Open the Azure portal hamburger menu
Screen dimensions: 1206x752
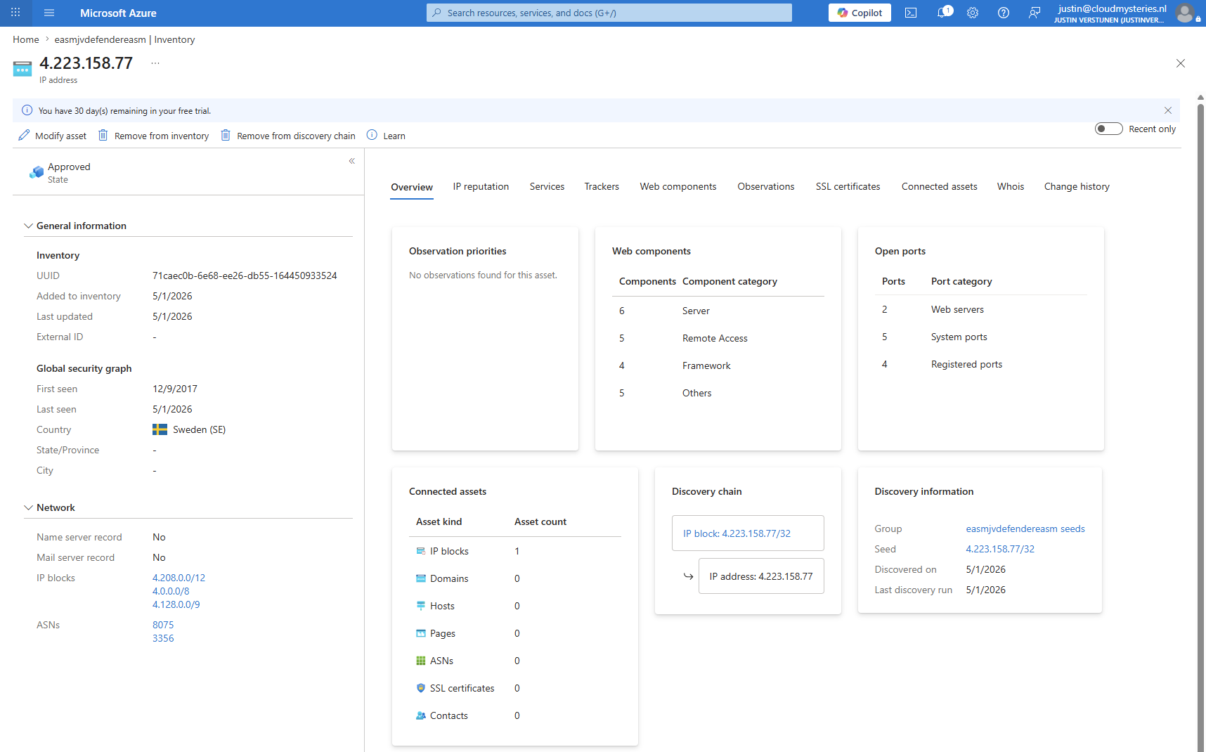click(49, 13)
